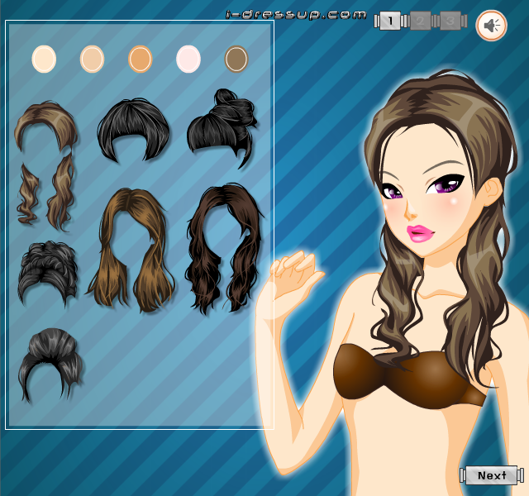
Task: Mute the game sound speaker button
Action: [x=491, y=26]
